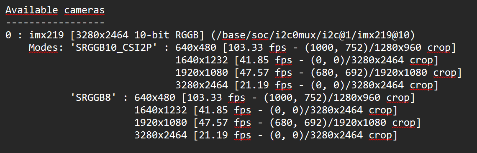Viewport: 477px width, 153px height.
Task: Click 1920x1080 under SRGGB10_CSI2P
Action: pyautogui.click(x=202, y=73)
